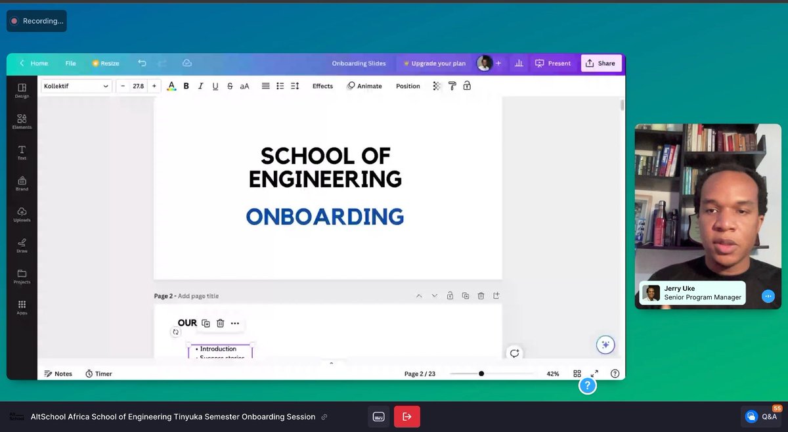This screenshot has height=432, width=788.
Task: Open the Design panel in sidebar
Action: [x=22, y=91]
